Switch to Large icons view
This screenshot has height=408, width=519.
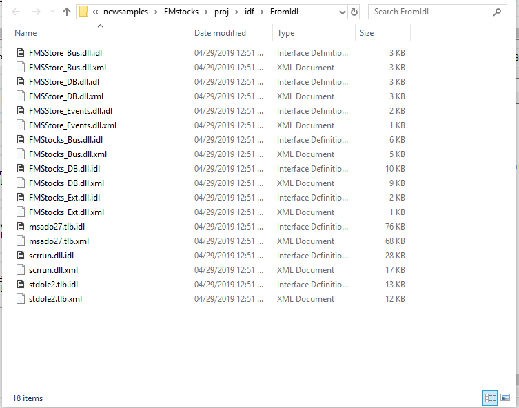[505, 398]
